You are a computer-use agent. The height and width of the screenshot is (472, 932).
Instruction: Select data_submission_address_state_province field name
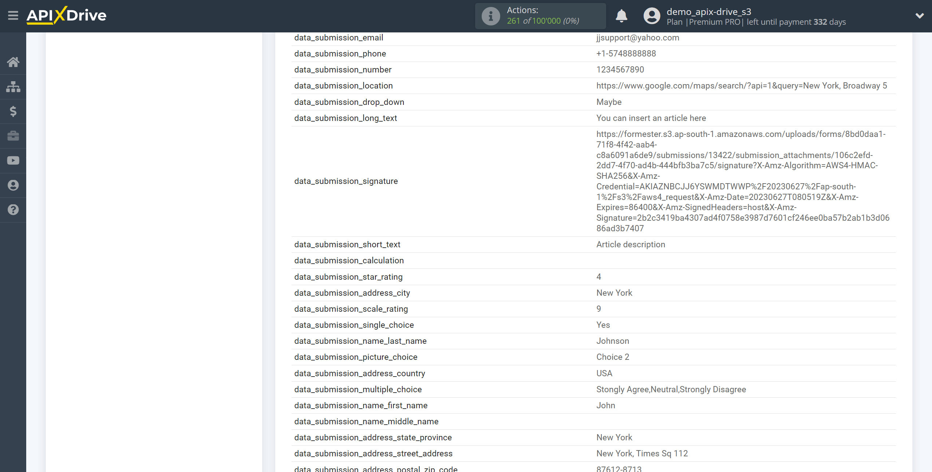373,437
